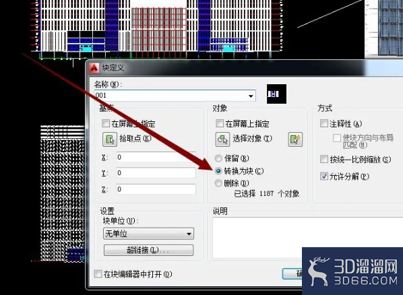403x295 pixels.
Task: Click the X coordinate input field
Action: coord(156,157)
